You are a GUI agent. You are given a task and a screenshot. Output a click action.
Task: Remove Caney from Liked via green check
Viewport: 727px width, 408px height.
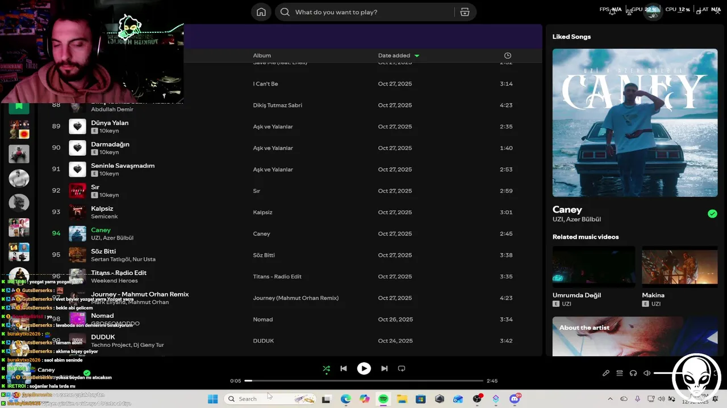point(712,214)
